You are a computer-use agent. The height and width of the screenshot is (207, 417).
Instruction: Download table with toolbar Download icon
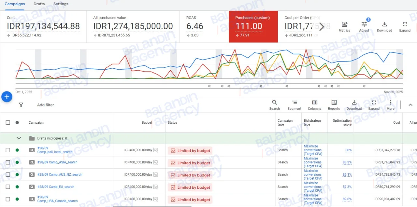coord(354,105)
